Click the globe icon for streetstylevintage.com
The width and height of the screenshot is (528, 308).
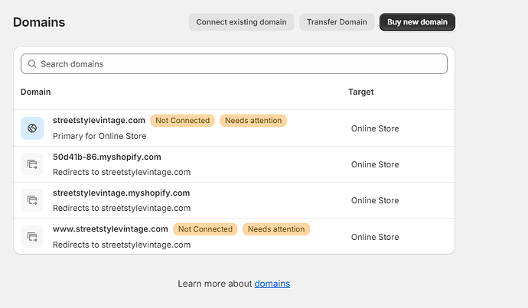pyautogui.click(x=32, y=128)
